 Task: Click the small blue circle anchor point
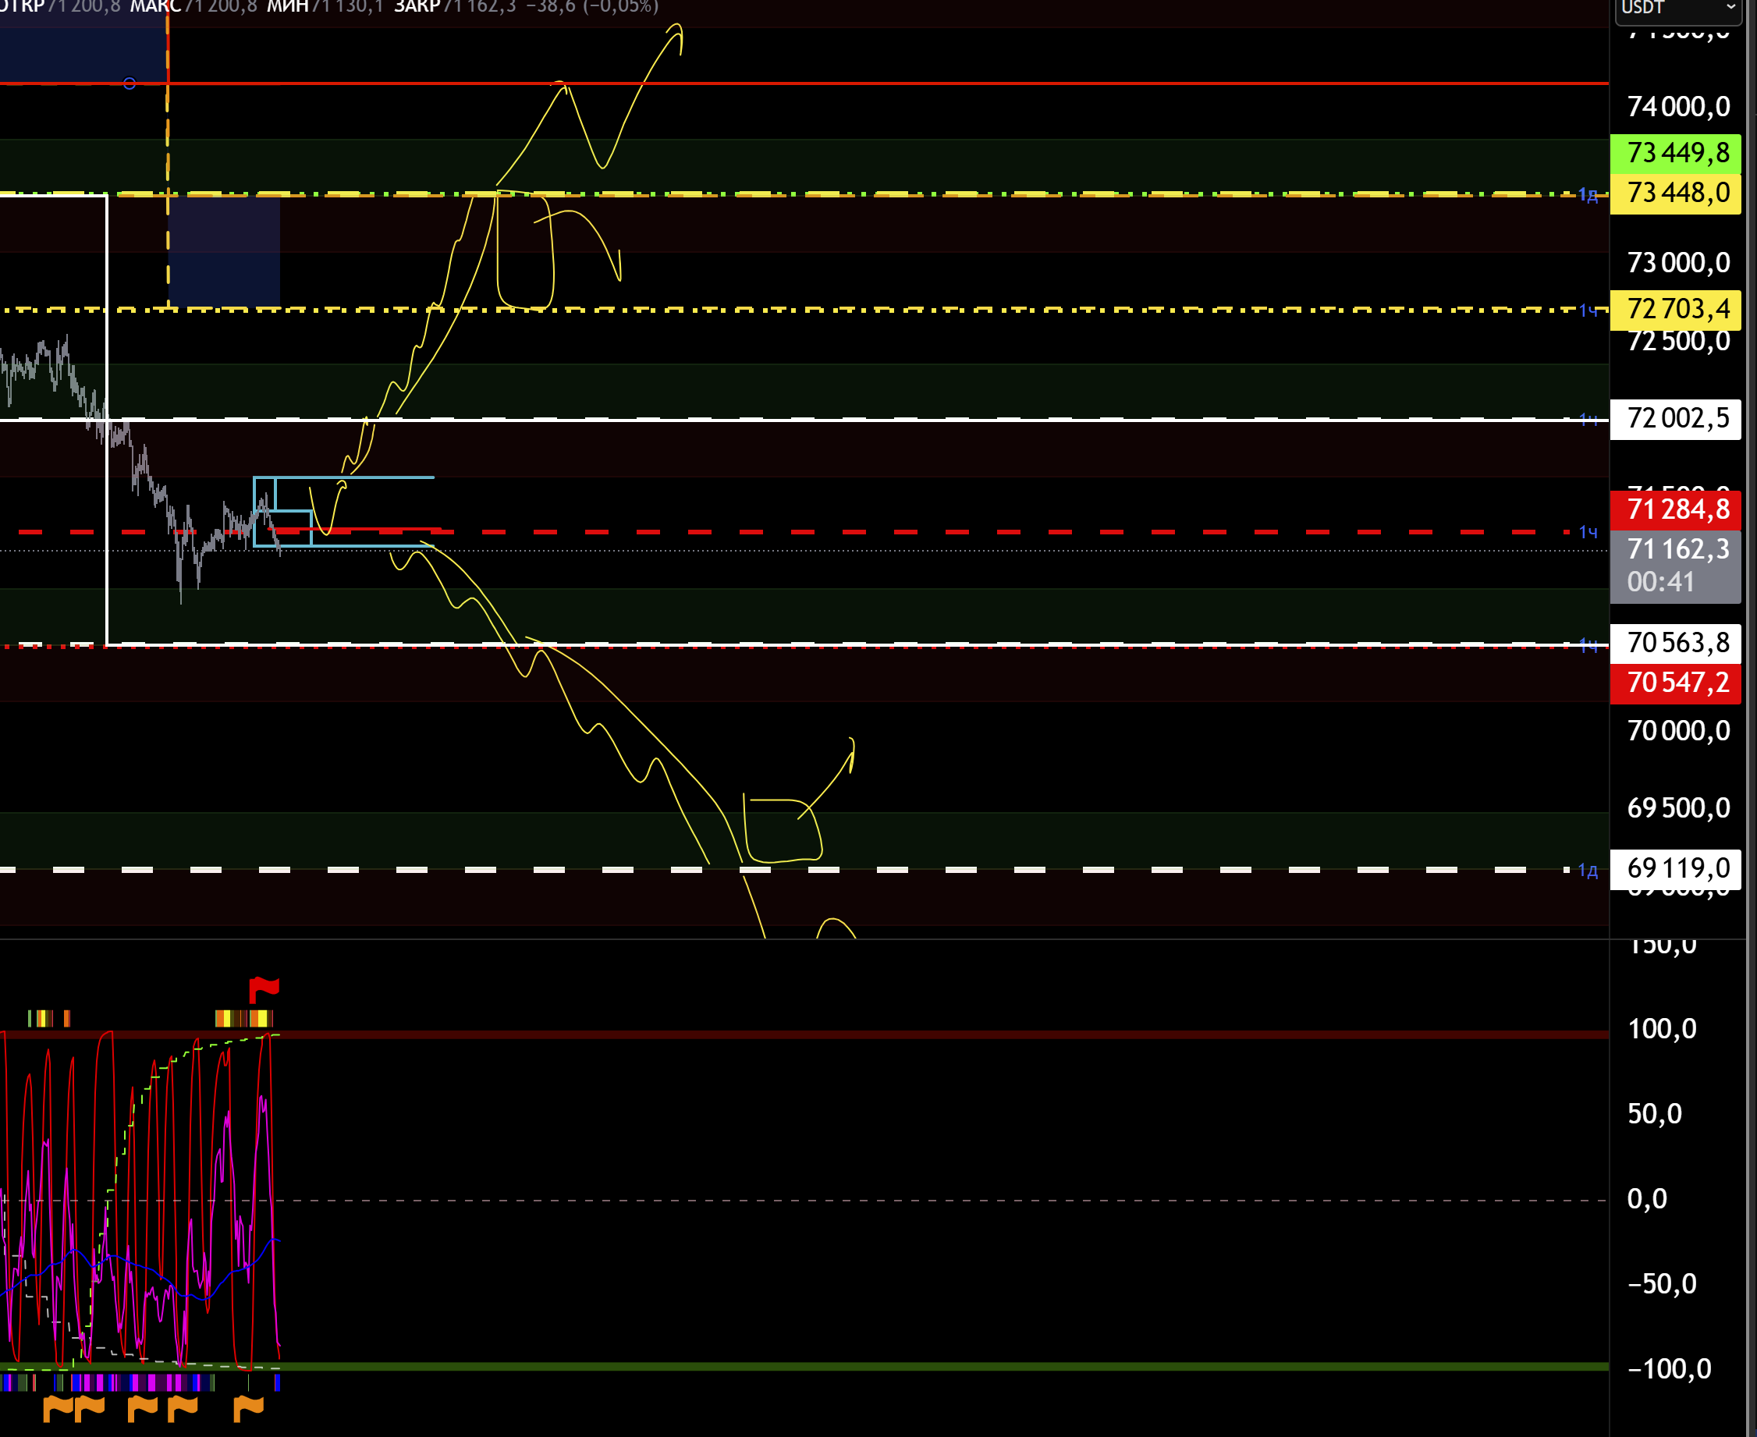[129, 83]
